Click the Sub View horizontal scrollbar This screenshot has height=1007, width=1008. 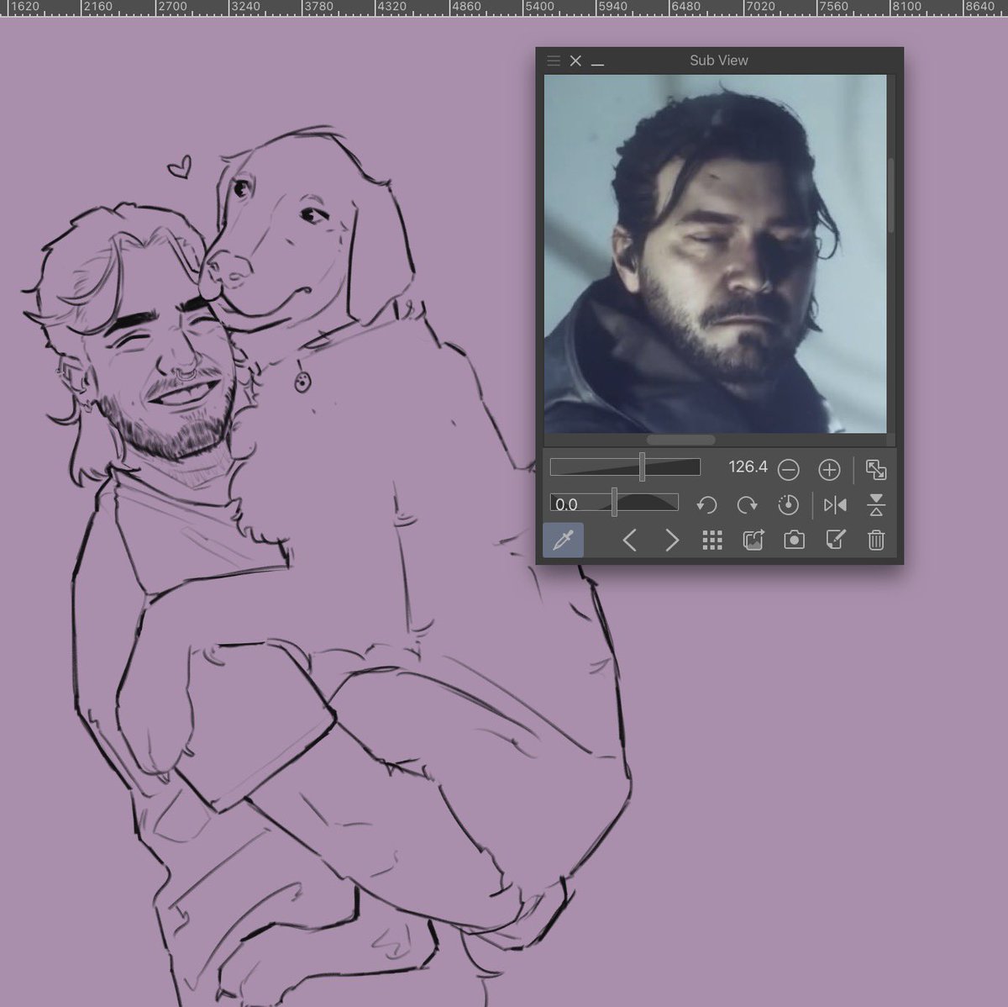680,440
